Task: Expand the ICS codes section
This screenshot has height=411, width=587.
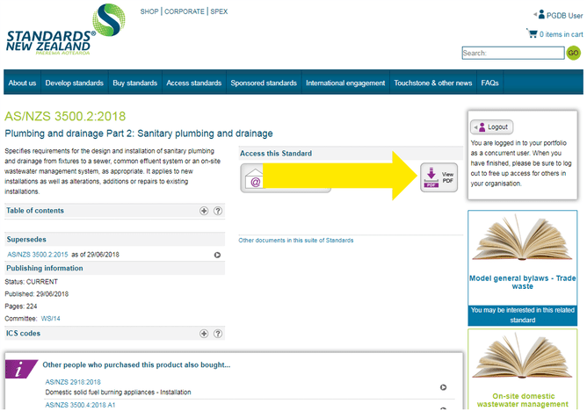Action: point(204,334)
